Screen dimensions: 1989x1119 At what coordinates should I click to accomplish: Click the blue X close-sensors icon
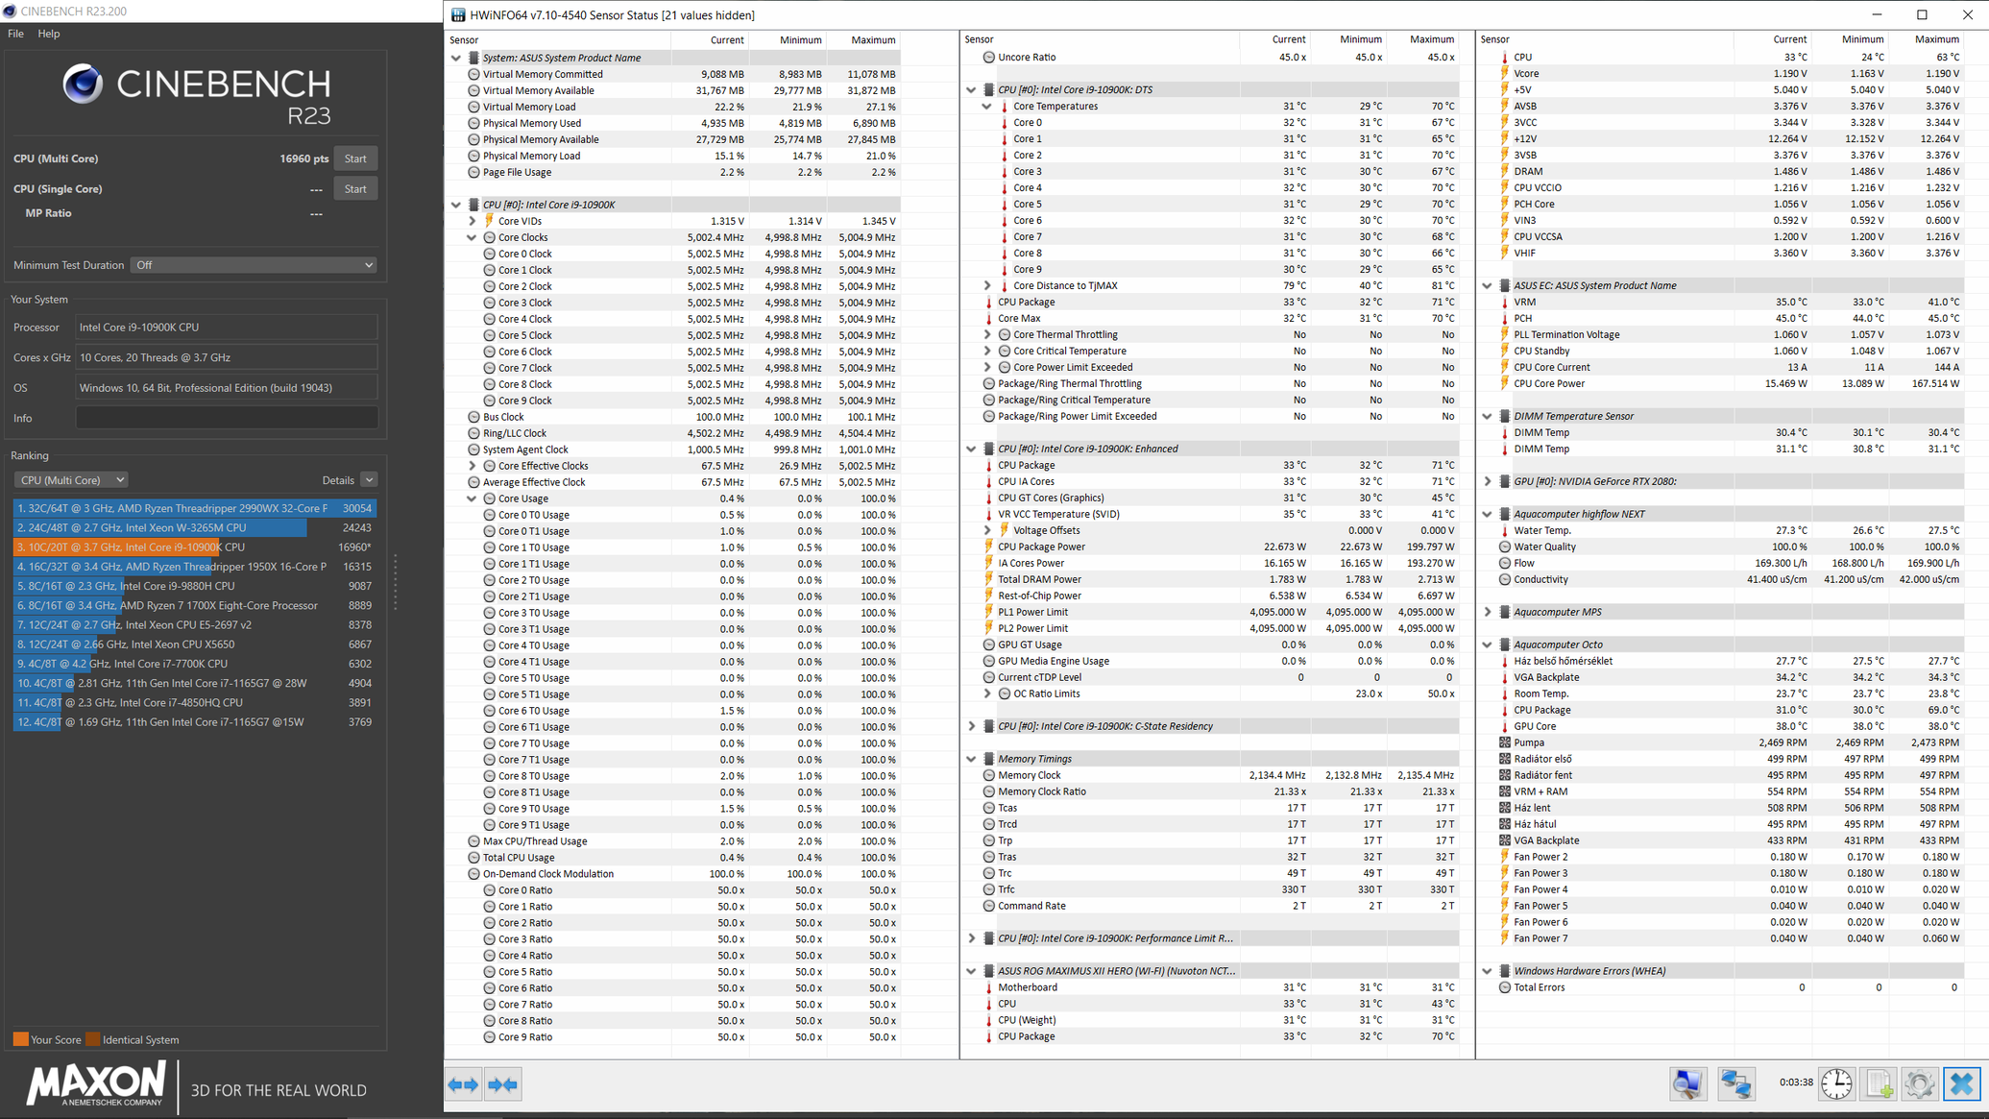(1961, 1083)
